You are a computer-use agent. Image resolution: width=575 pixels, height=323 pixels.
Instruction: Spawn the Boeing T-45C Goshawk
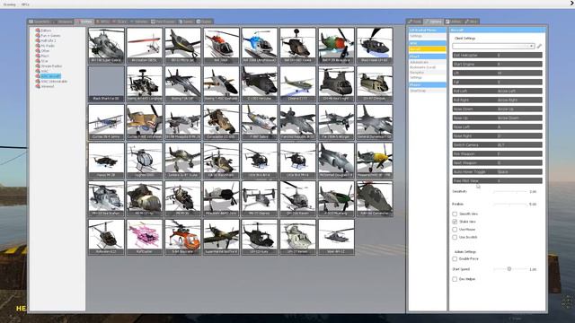tap(221, 83)
